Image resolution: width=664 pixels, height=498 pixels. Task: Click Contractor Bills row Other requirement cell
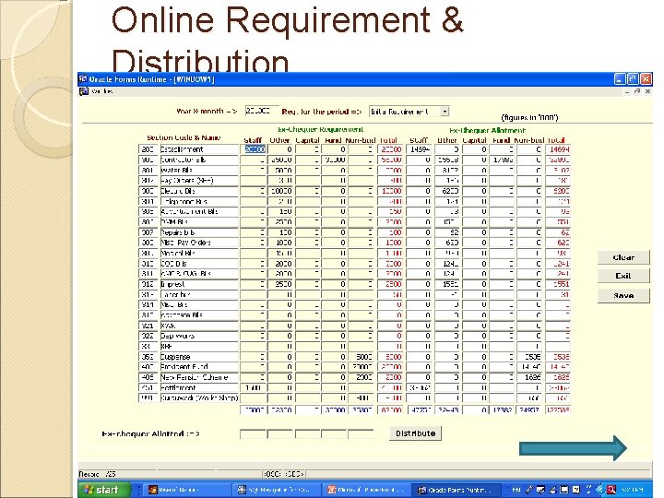[280, 160]
